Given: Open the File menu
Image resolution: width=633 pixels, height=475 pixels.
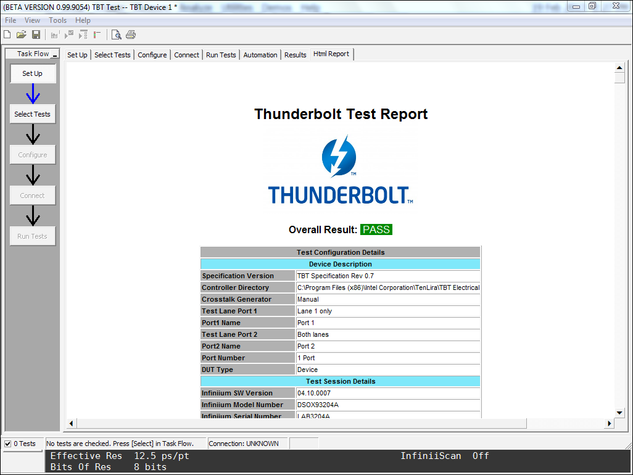Looking at the screenshot, I should [x=10, y=20].
